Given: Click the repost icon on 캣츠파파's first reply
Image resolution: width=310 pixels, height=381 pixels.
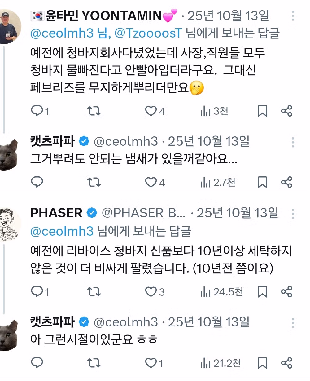Looking at the screenshot, I should coord(94,182).
